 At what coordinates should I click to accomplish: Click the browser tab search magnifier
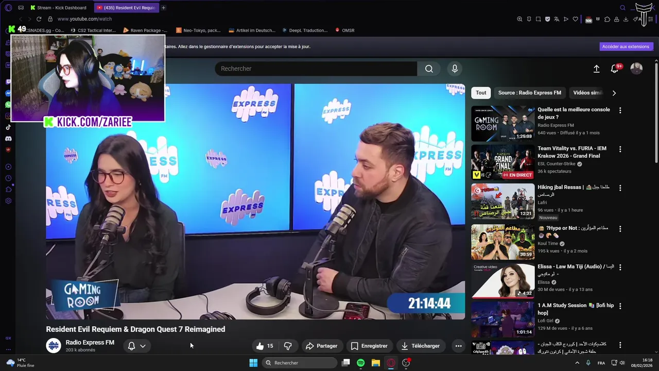tap(622, 8)
